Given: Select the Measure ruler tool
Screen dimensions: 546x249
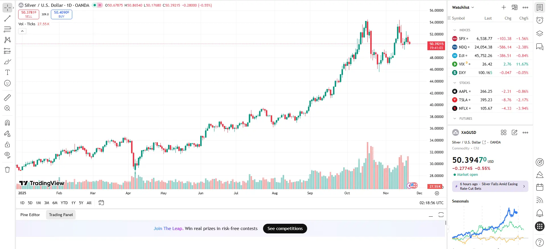Looking at the screenshot, I should [x=7, y=97].
